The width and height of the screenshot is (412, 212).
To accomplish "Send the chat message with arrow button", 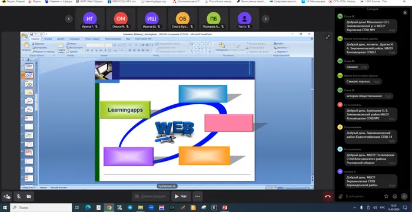I will pyautogui.click(x=404, y=197).
